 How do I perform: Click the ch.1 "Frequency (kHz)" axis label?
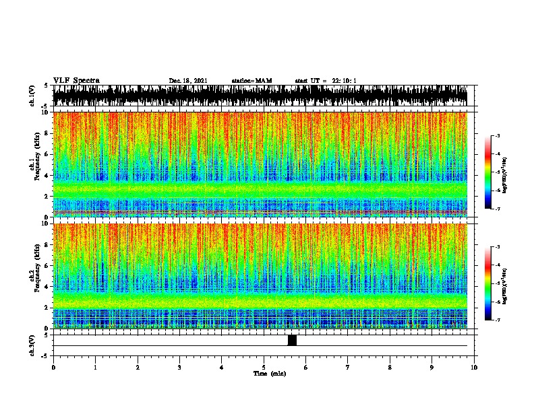tap(37, 156)
